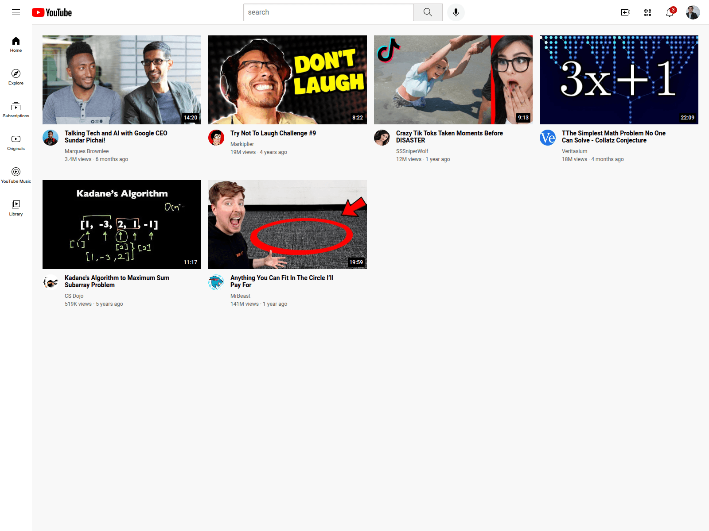Open the Library sidebar item
Viewport: 709px width, 531px height.
(16, 208)
